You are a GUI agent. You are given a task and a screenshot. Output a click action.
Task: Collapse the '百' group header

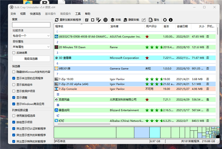pos(58,94)
